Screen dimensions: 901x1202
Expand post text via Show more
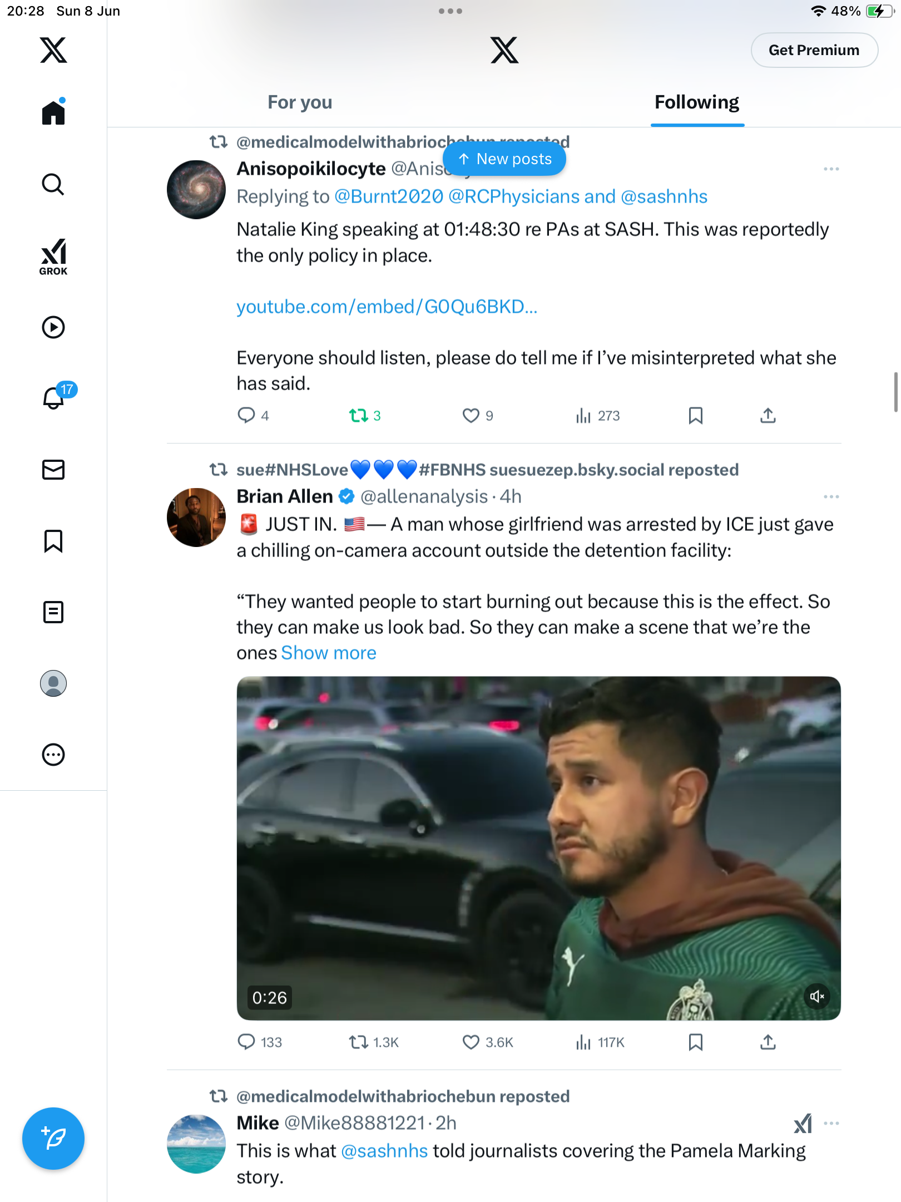[x=329, y=653]
